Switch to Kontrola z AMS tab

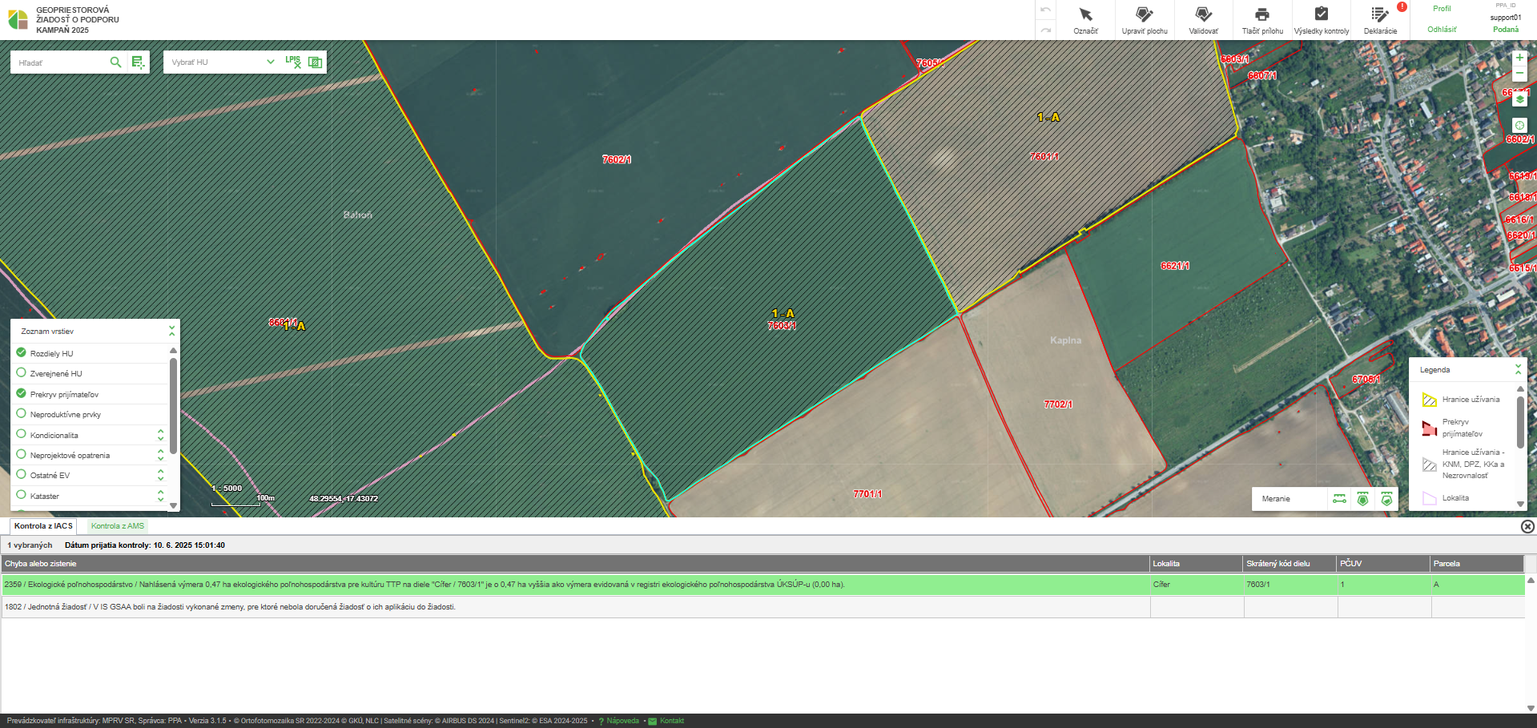(118, 526)
